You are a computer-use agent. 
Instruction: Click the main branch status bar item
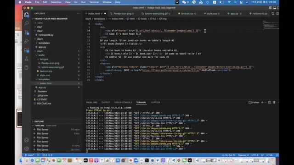(29, 155)
